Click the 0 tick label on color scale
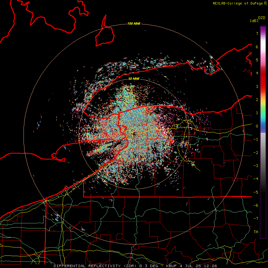Viewport: 268px width, 268px height. point(257,126)
